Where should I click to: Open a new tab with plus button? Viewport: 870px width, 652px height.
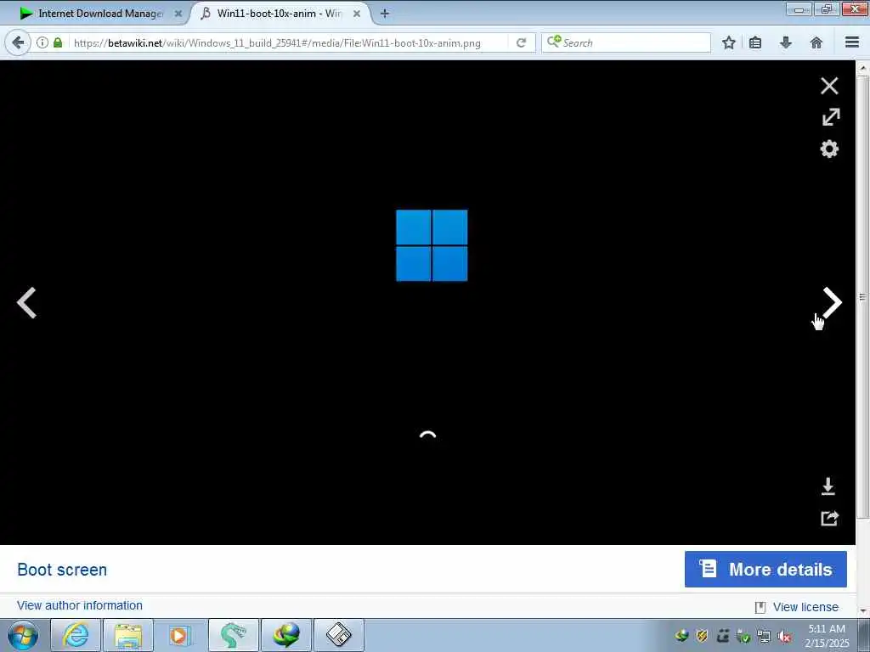[x=385, y=14]
